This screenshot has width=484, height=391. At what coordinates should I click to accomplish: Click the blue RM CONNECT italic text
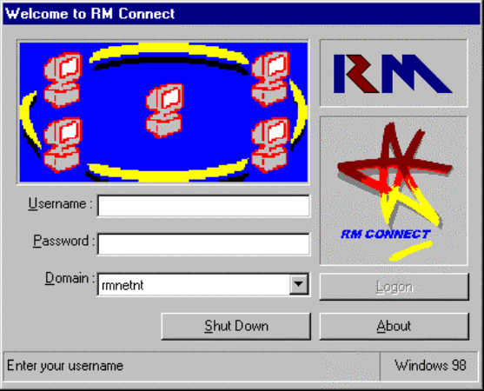386,235
